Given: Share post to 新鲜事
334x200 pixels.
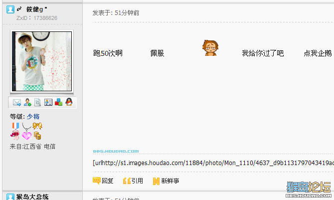Looking at the screenshot, I should [x=166, y=181].
